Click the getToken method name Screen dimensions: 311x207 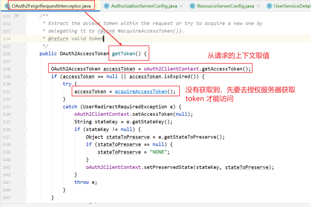click(x=124, y=54)
